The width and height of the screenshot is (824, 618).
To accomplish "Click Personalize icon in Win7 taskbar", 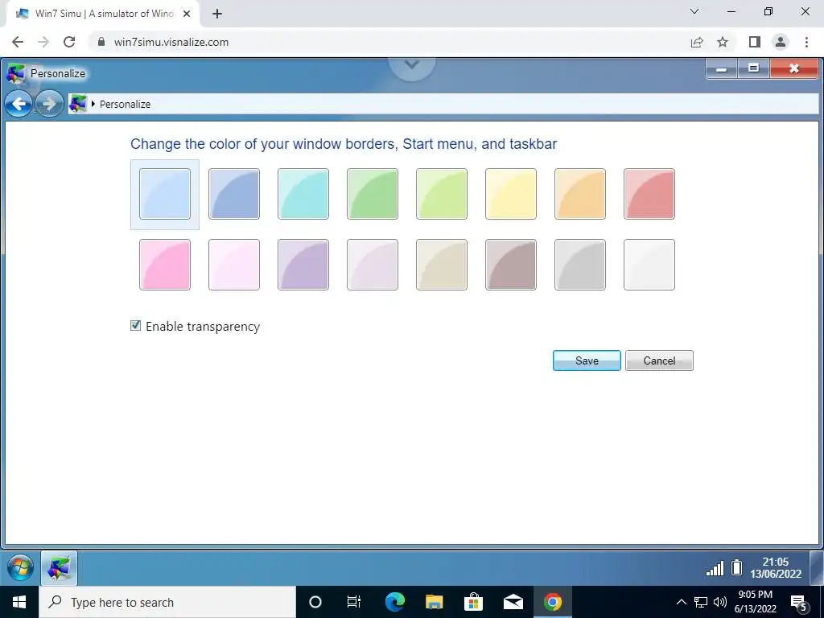I will point(59,568).
